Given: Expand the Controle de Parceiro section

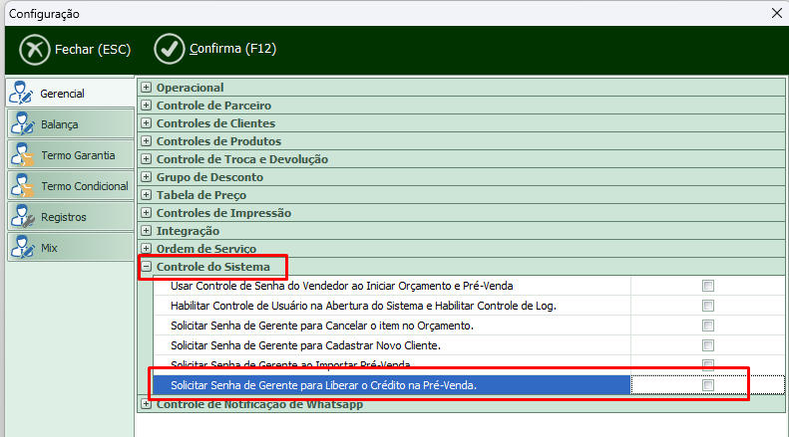Looking at the screenshot, I should pyautogui.click(x=147, y=106).
